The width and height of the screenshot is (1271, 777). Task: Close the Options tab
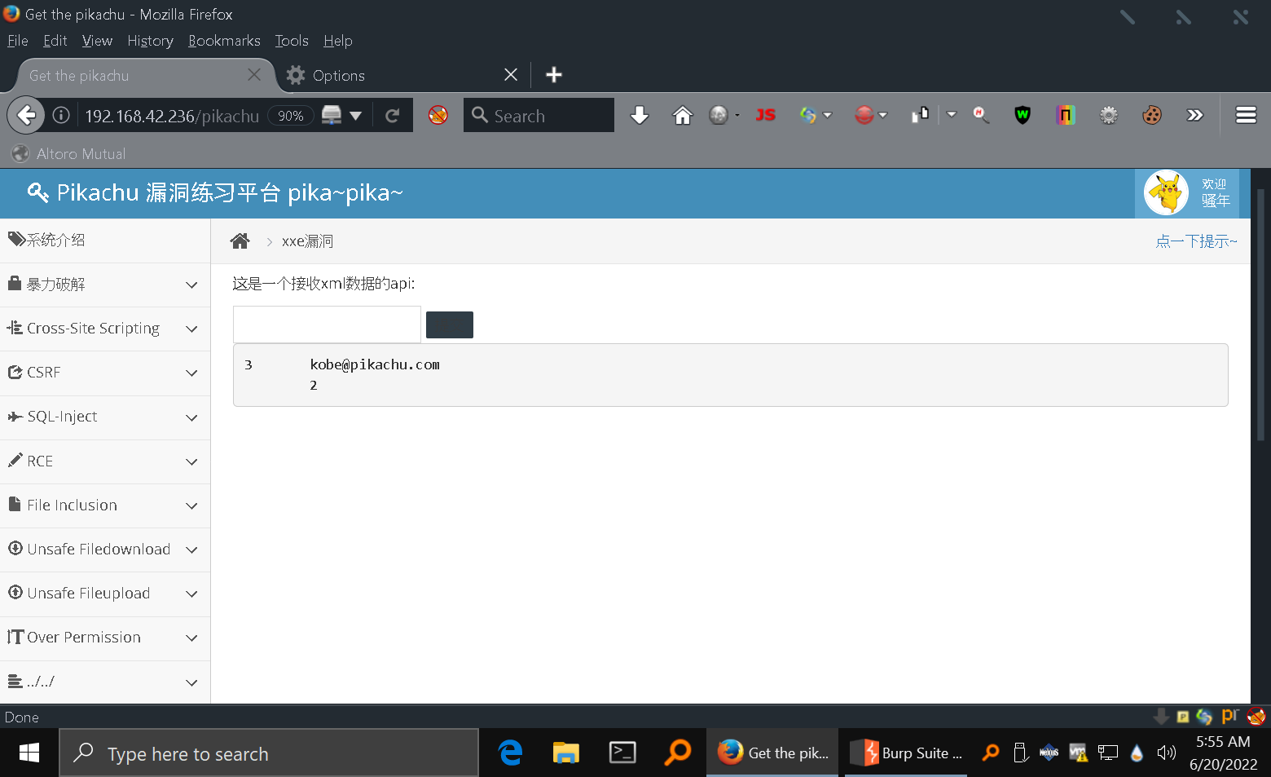[x=511, y=75]
